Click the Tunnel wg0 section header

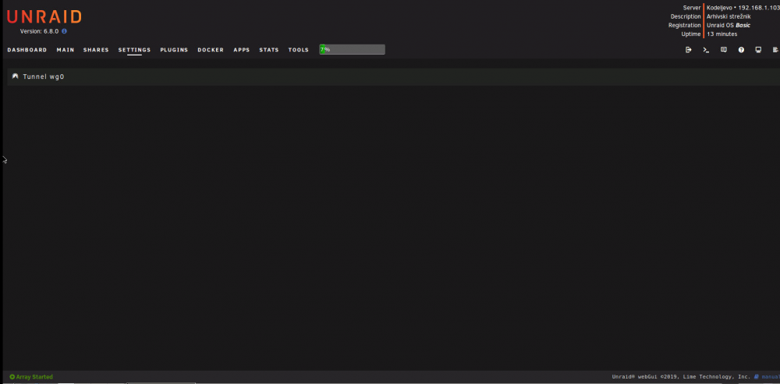(393, 76)
